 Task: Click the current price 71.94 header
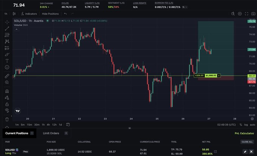tap(19, 5)
